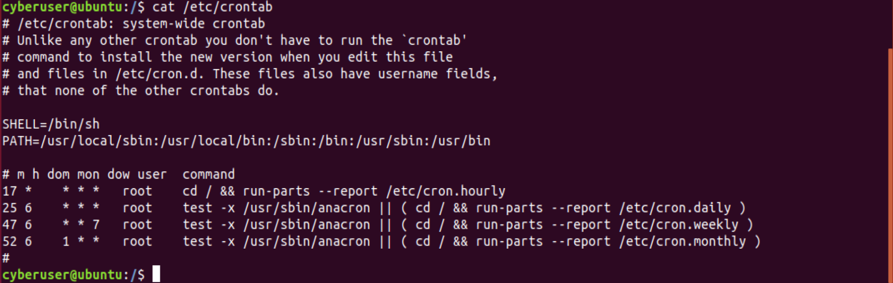This screenshot has height=283, width=893.
Task: Click the orange terminal scrollbar
Action: 890,165
